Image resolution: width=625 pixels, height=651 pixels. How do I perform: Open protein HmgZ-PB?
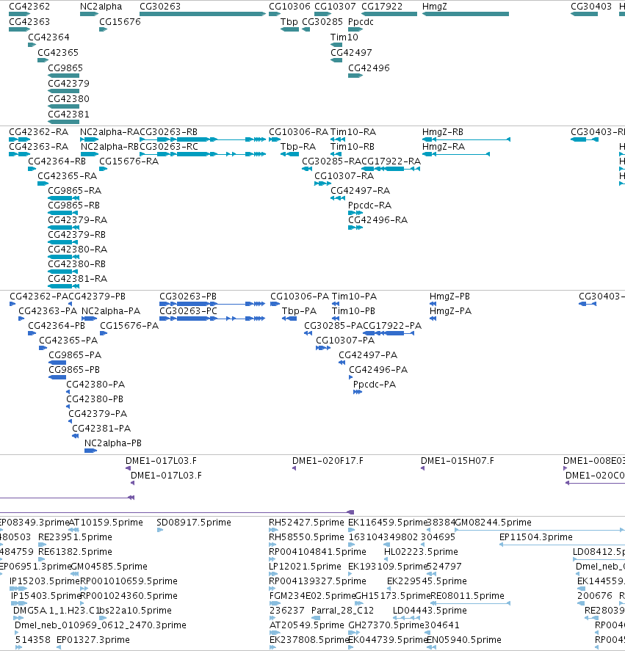(x=449, y=297)
